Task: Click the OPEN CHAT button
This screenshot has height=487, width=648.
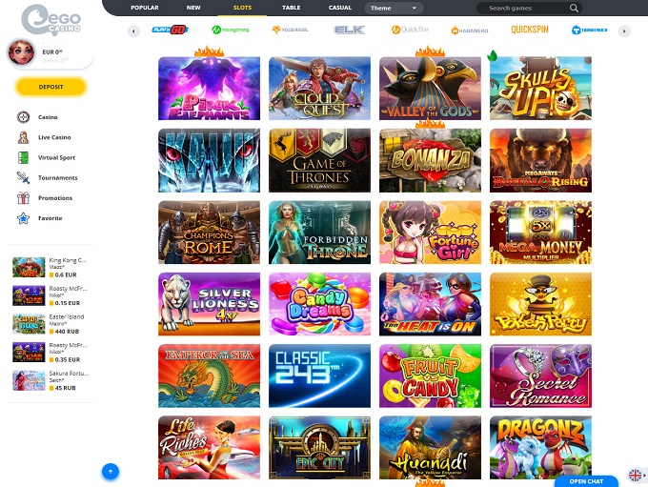Action: click(586, 481)
